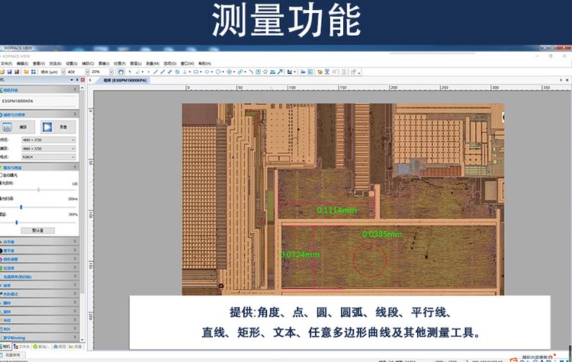The width and height of the screenshot is (572, 362).
Task: Select the rectangle measurement tool
Action: [196, 72]
